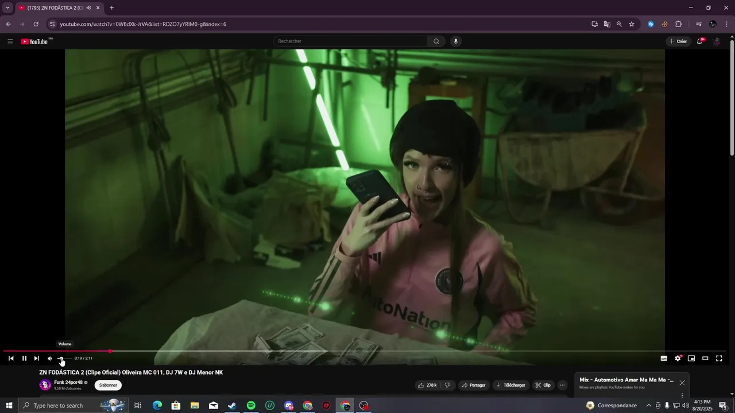This screenshot has width=735, height=413.
Task: Open Task View on the taskbar
Action: (x=138, y=406)
